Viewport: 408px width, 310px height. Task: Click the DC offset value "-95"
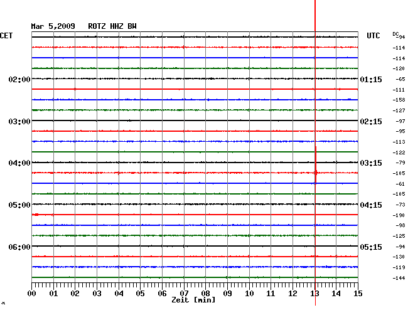400,131
